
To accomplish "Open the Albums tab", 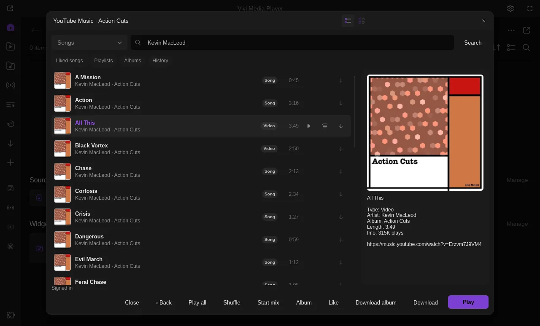I will click(132, 61).
